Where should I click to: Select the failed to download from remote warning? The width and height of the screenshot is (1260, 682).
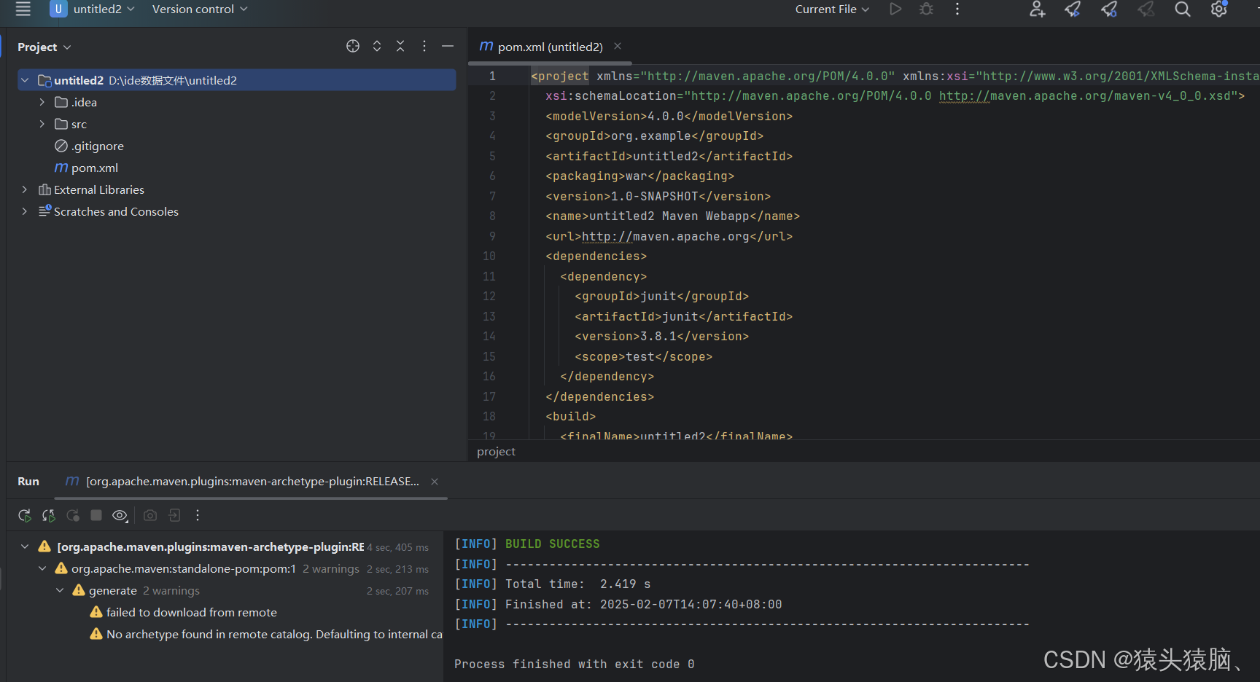coord(191,612)
